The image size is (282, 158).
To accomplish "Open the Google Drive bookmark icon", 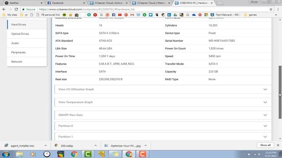I will (x=175, y=15).
